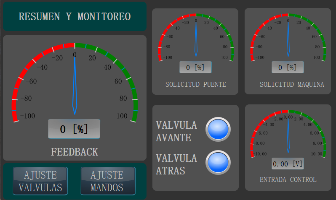Click the SOLICITUD MAQUINA label

292,84
